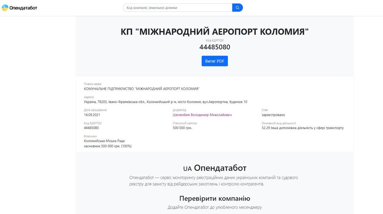Viewport: 383px width, 214px height.
Task: Click the founding date 14.09.2021
Action: 93,115
